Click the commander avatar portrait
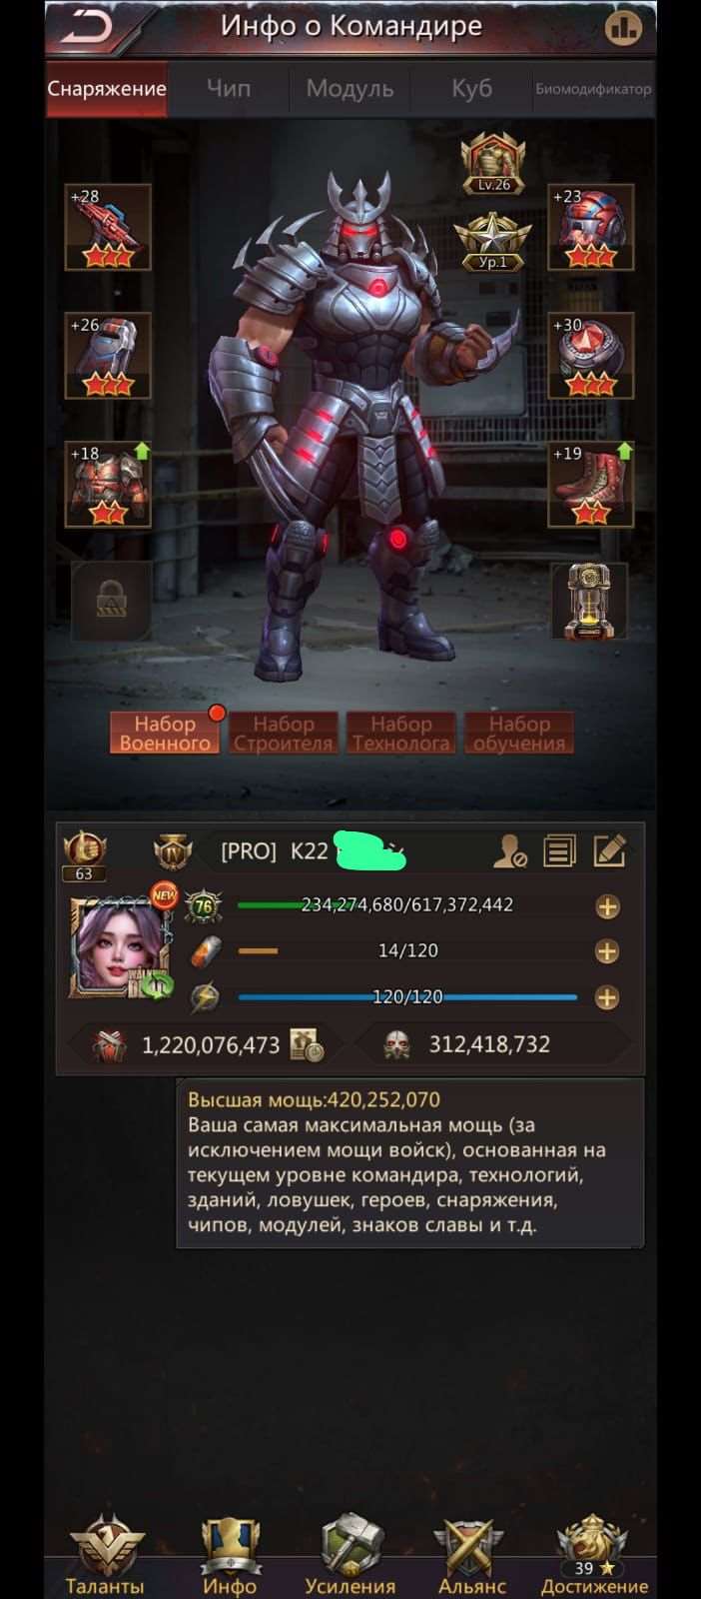 [116, 947]
